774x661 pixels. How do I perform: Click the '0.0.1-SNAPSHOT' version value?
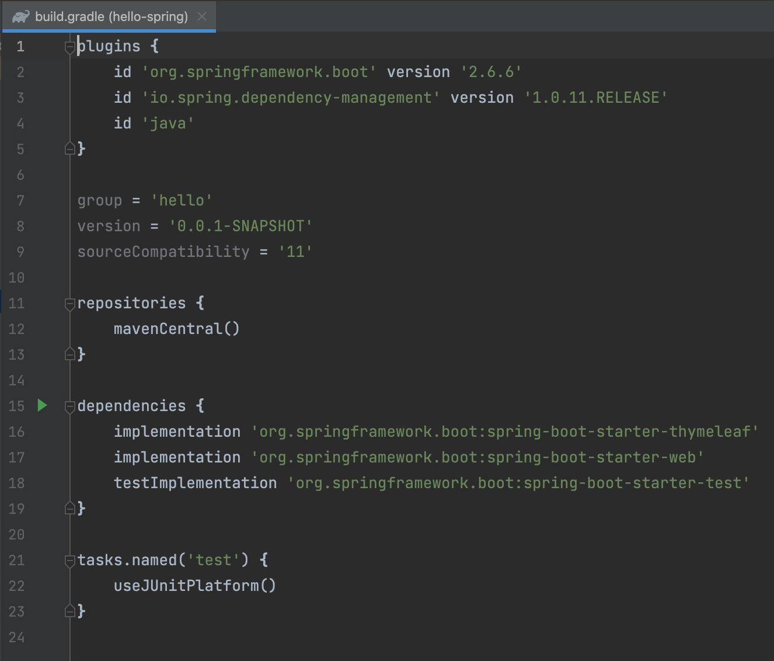coord(241,226)
